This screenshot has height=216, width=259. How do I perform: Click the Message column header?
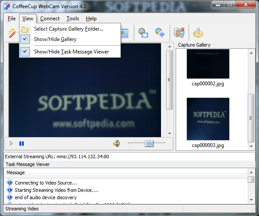(x=126, y=173)
